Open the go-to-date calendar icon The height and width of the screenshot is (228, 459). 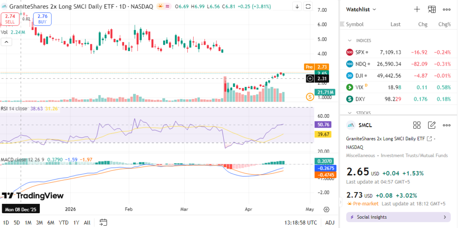pyautogui.click(x=104, y=222)
